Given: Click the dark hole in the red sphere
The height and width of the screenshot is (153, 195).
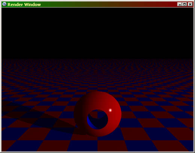Looking at the screenshot, I should click(x=97, y=119).
